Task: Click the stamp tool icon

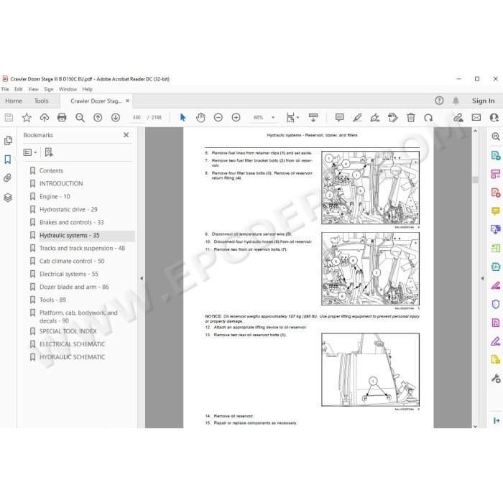Action: 392,118
